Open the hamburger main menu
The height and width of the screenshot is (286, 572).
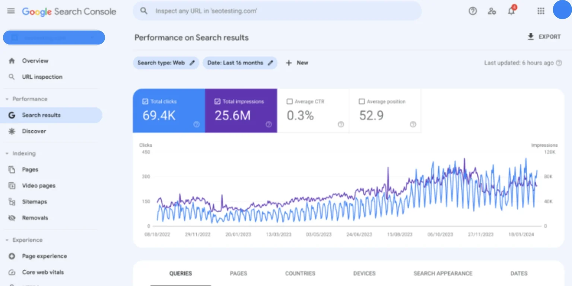(x=11, y=11)
